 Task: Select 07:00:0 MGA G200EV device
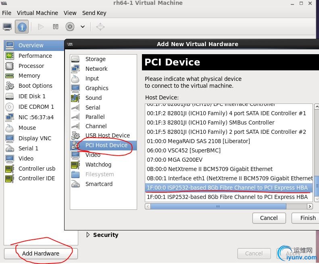pos(229,160)
